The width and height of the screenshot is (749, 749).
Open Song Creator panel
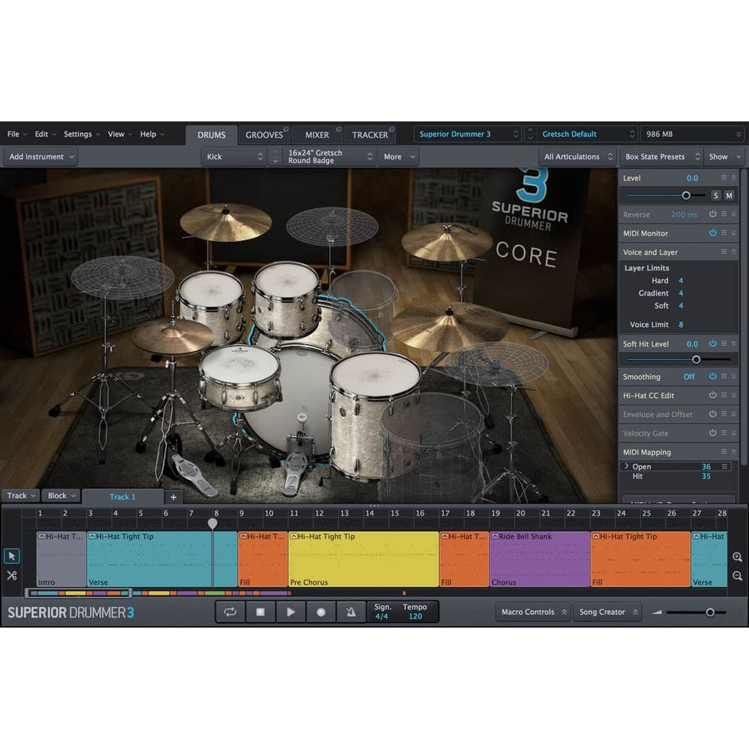click(607, 612)
